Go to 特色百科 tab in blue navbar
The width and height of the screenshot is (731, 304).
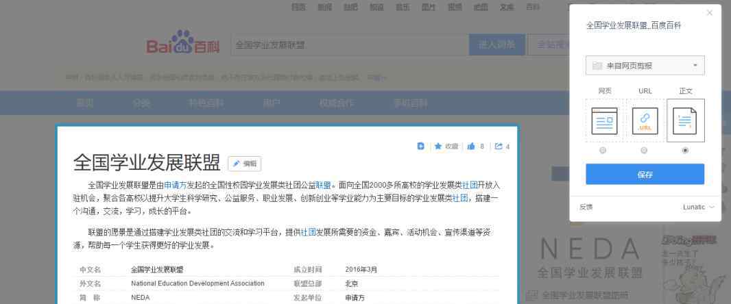(x=206, y=103)
